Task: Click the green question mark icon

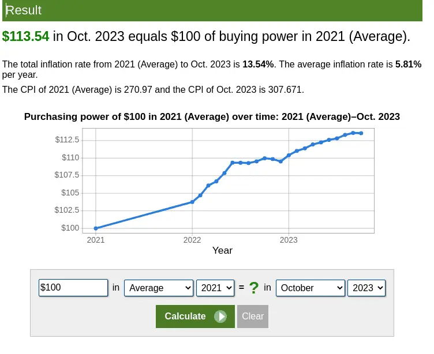Action: pyautogui.click(x=253, y=288)
